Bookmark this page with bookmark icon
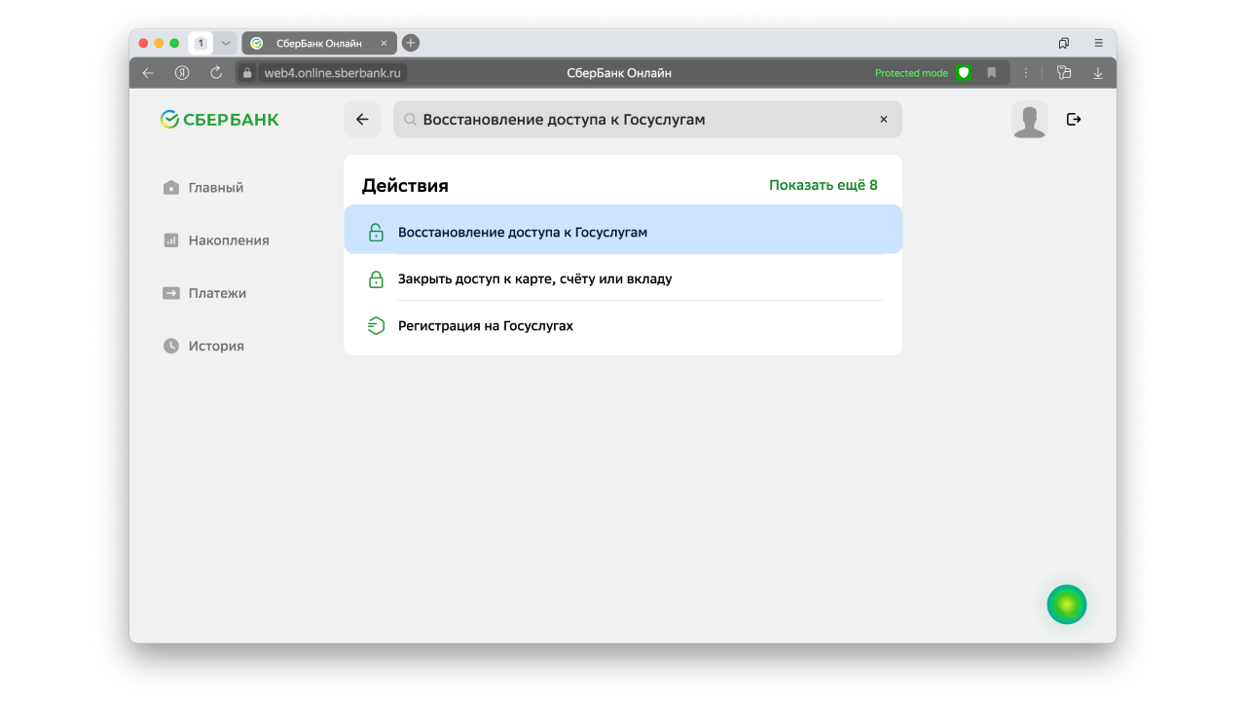Viewport: 1246px width, 701px height. [x=992, y=73]
